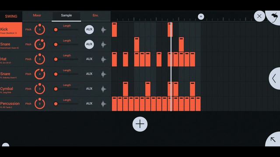
Task: Open the FL Dubstep Snare waveform icon
Action: 104,74
